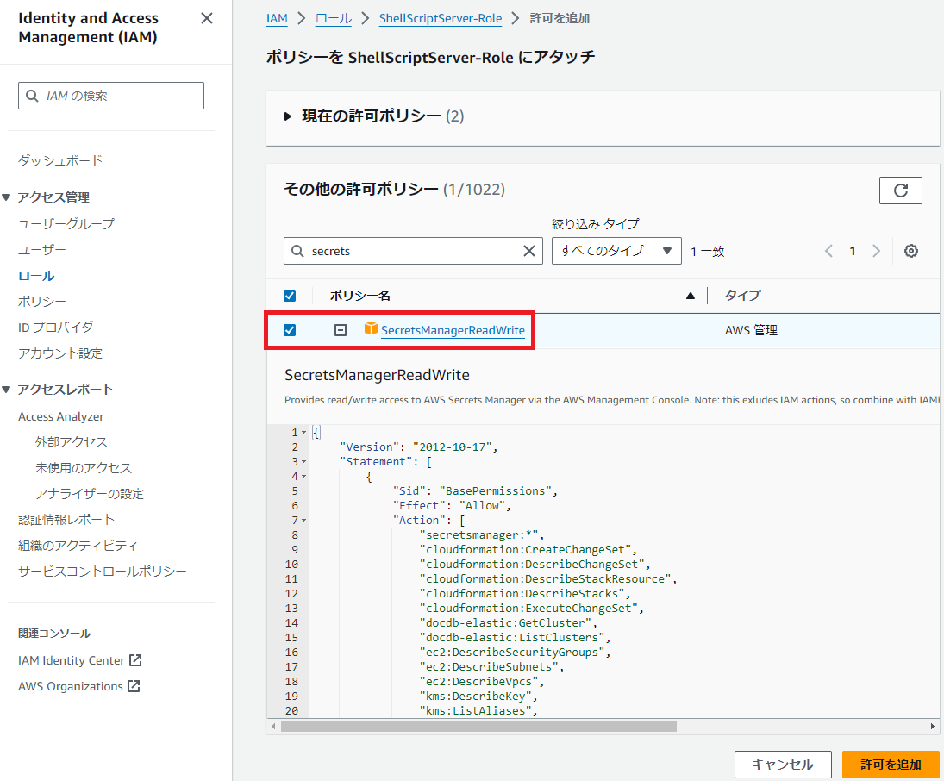Viewport: 944px width, 781px height.
Task: Open ユーザー in the sidebar
Action: (x=42, y=249)
